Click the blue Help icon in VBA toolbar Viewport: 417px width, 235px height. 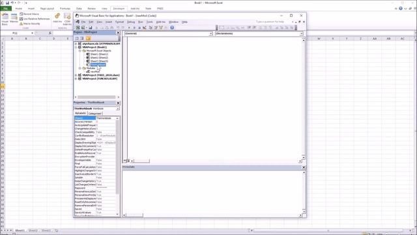pos(172,27)
